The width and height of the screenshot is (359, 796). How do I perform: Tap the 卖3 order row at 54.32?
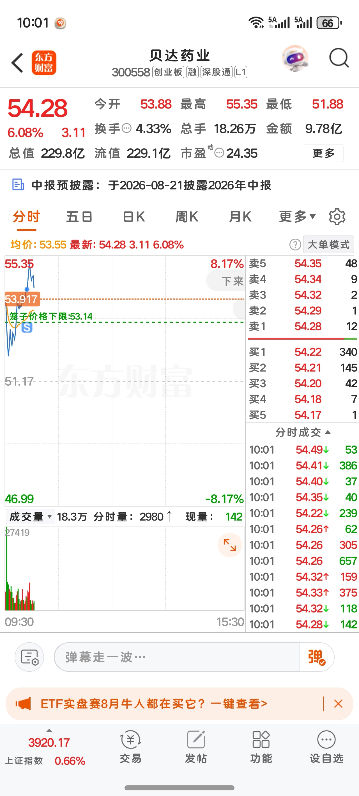pos(303,295)
